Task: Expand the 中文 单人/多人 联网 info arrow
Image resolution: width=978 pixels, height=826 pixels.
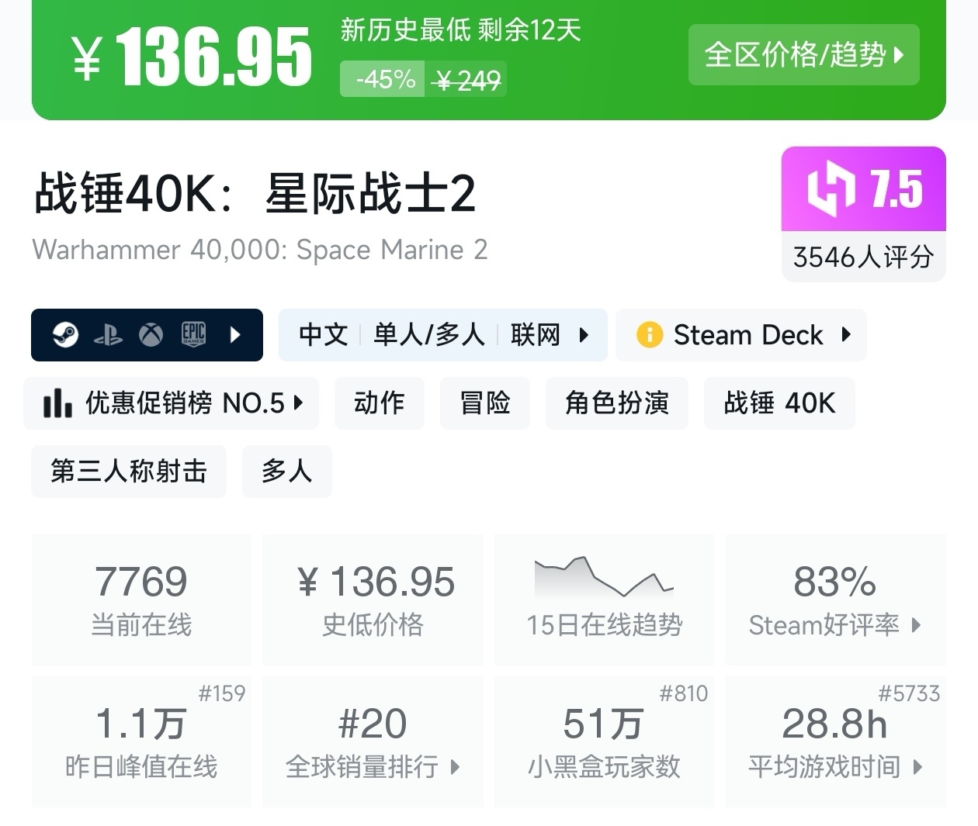Action: [x=584, y=335]
